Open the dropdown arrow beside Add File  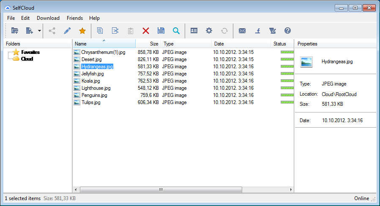pos(39,31)
